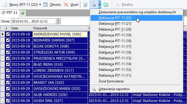Sort by the Pracownik column header
187x104 pixels.
tap(60, 28)
